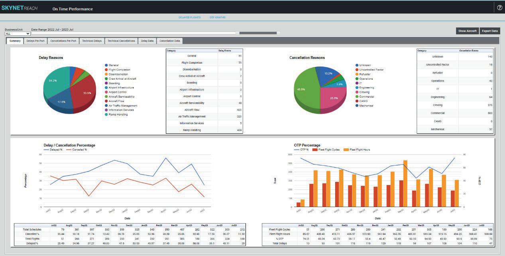Switch to Delays Per Port tab
This screenshot has width=505, height=256.
(x=35, y=41)
